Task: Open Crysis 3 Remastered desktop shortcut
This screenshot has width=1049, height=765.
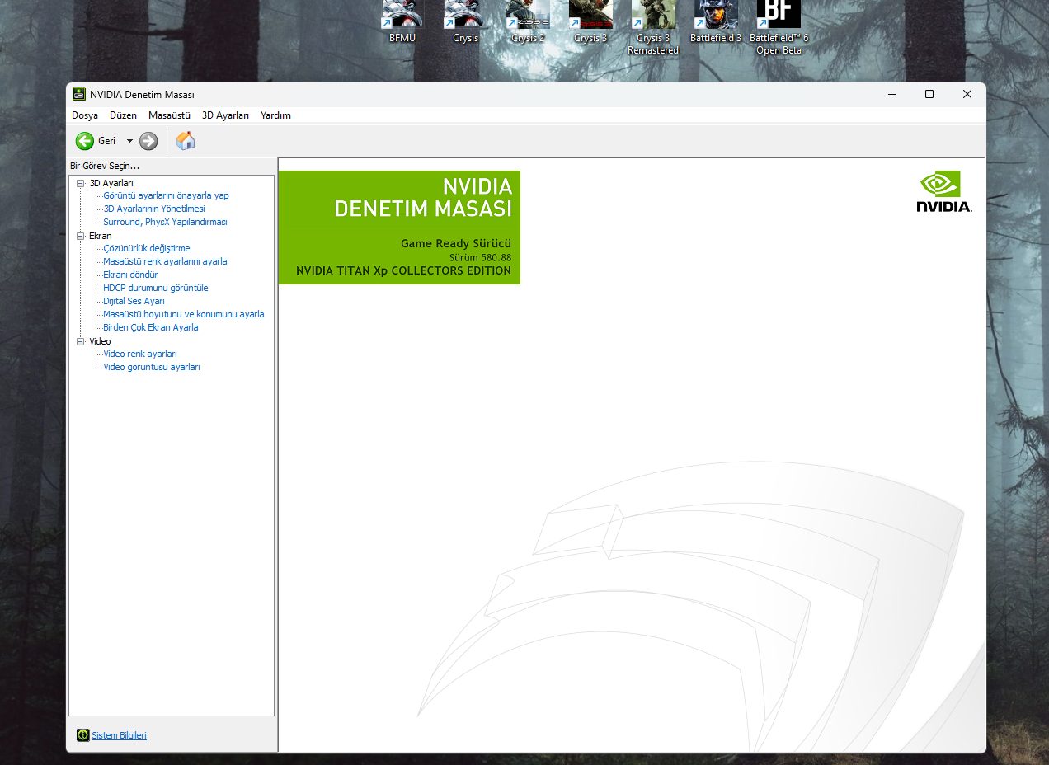Action: click(x=653, y=28)
